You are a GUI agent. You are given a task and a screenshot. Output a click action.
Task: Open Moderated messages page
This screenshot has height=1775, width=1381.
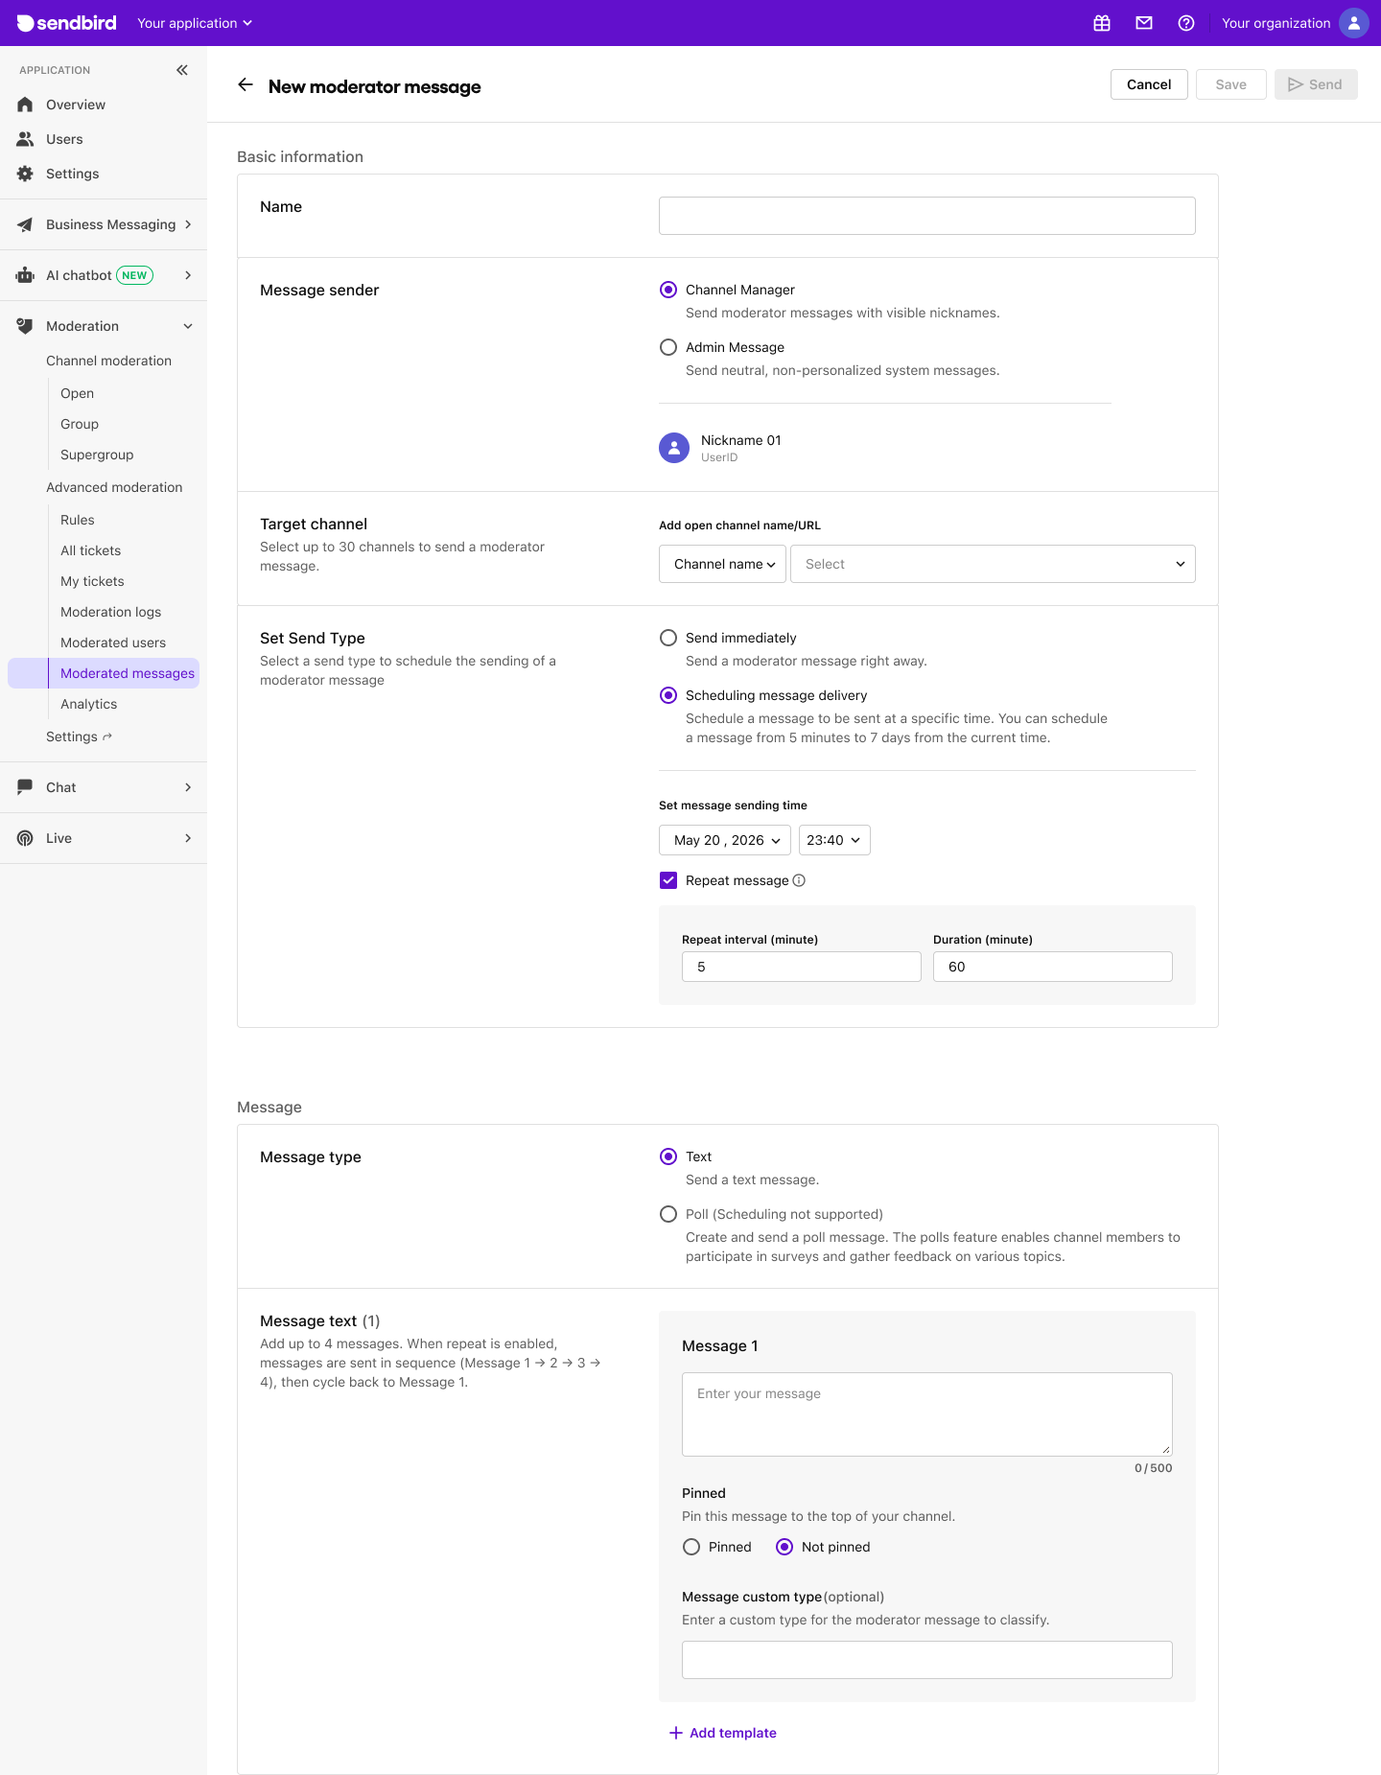point(104,673)
